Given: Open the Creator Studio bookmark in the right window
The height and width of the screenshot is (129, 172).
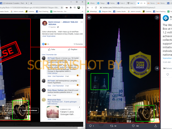Looking at the screenshot, I should click(x=119, y=11).
